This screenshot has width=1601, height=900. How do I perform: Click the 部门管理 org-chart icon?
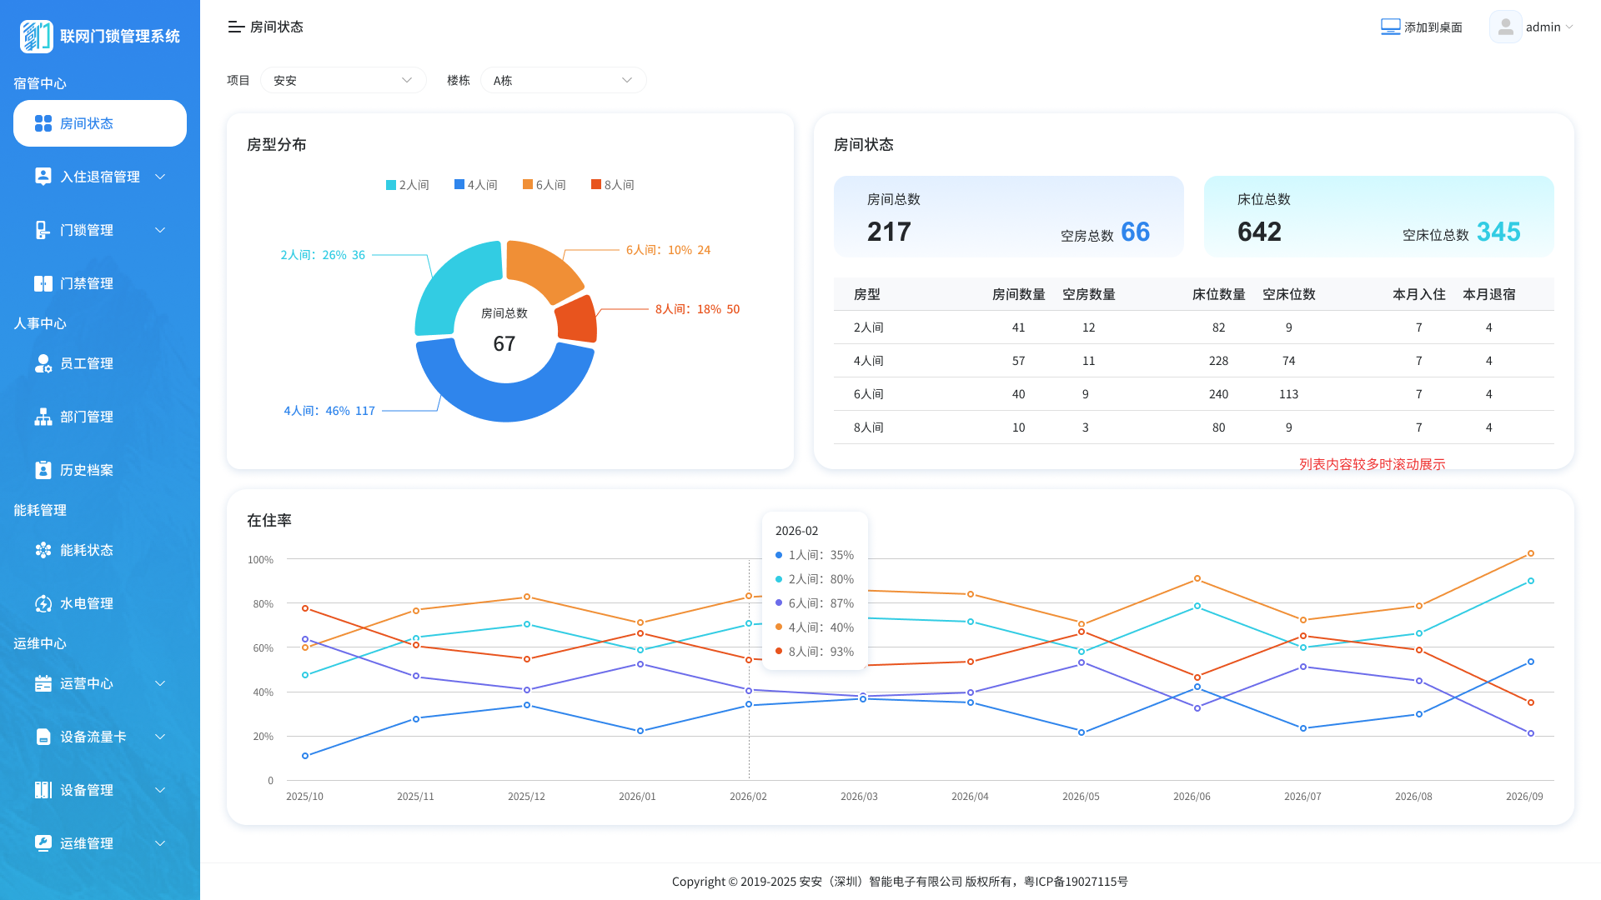tap(43, 417)
